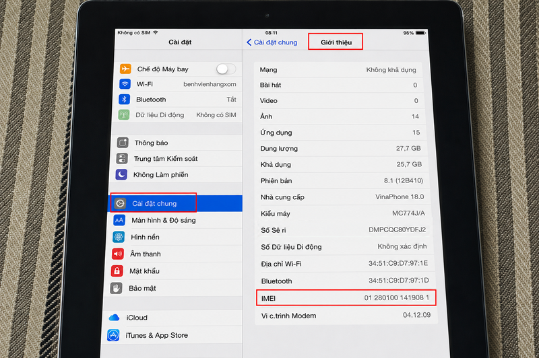Tap the Cài đặt chung gear icon
Viewport: 539px width, 358px height.
[120, 203]
